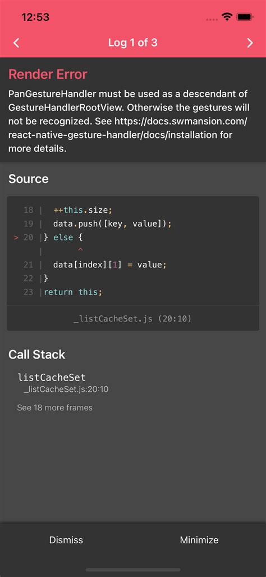
Task: Tap the docs.swmansion.com installation URL text
Action: pos(127,128)
